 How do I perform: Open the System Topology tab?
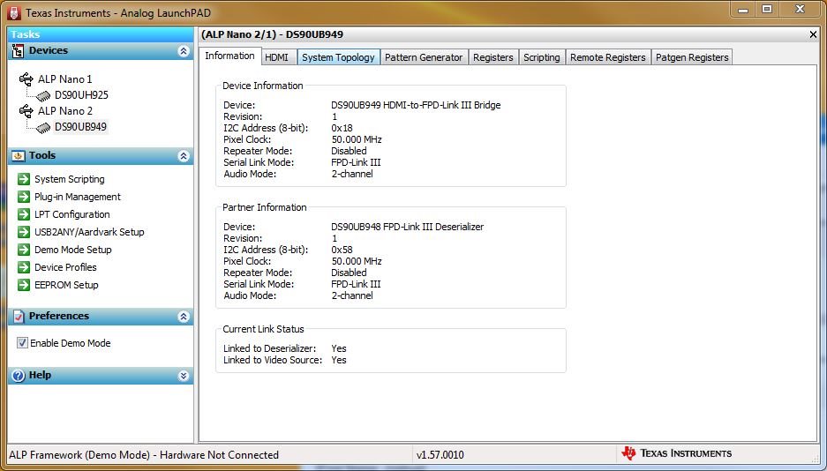(x=338, y=57)
